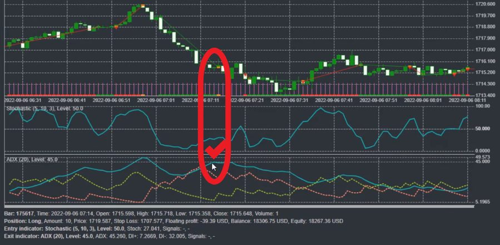Viewport: 500px width, 245px height.
Task: Click the 1713.400 price axis label
Action: click(486, 95)
